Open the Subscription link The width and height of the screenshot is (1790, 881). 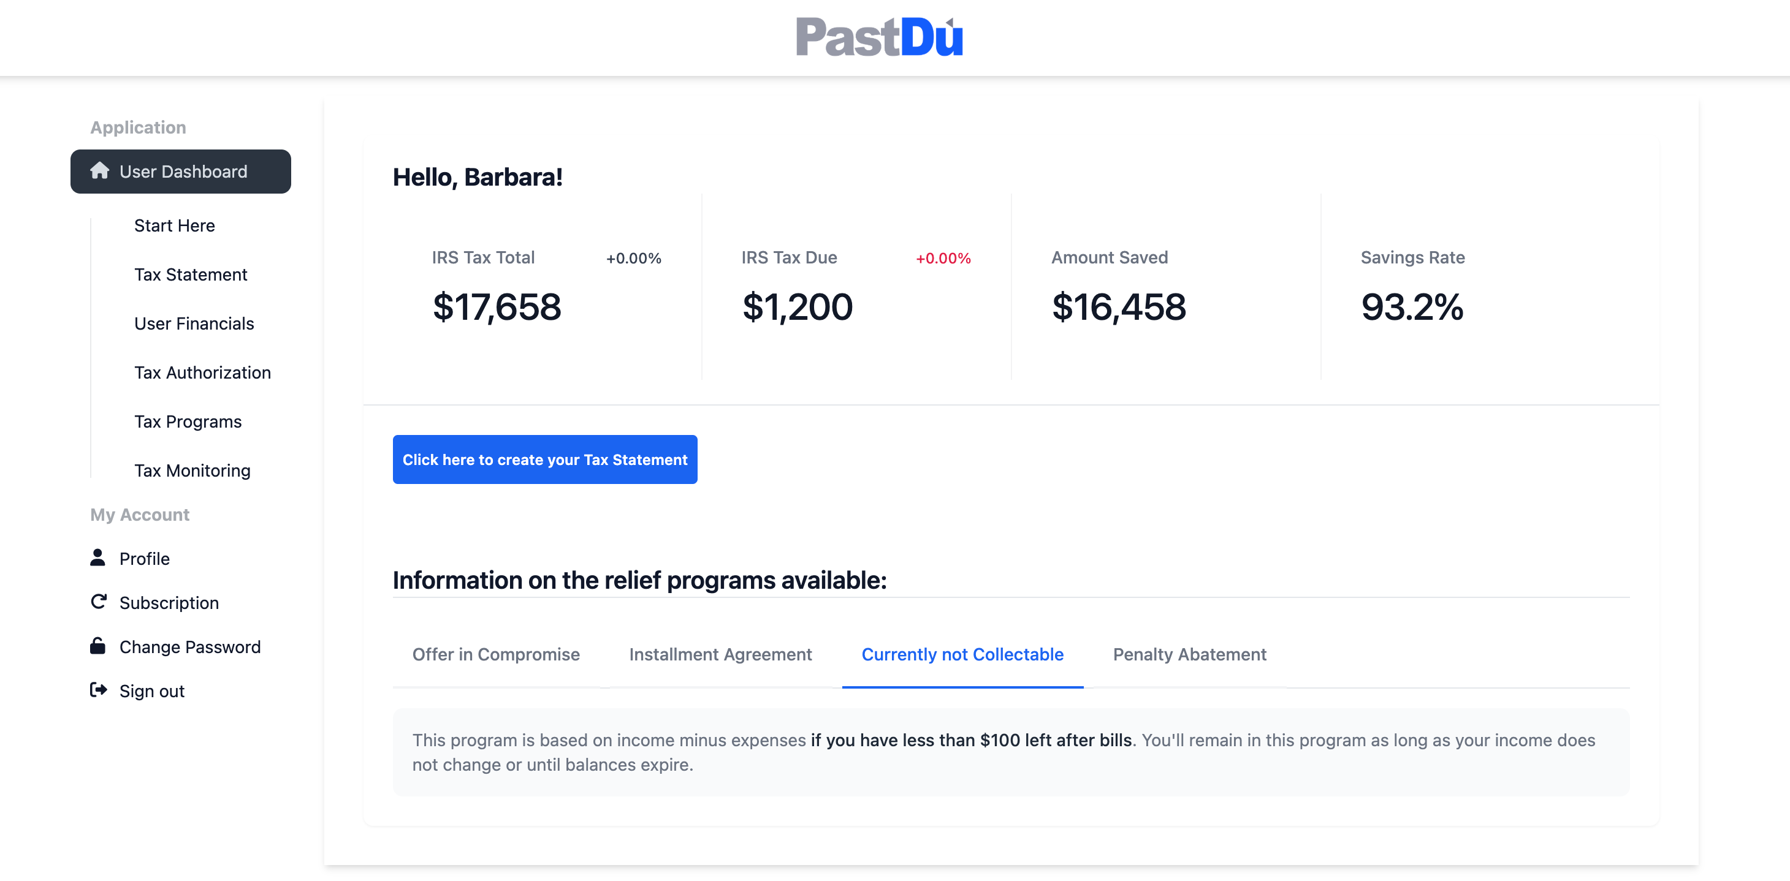tap(169, 603)
